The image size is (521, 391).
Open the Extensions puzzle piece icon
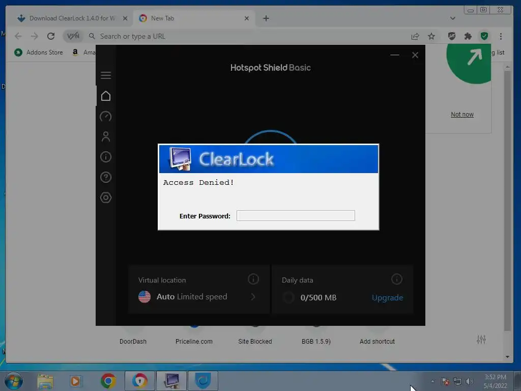coord(468,36)
